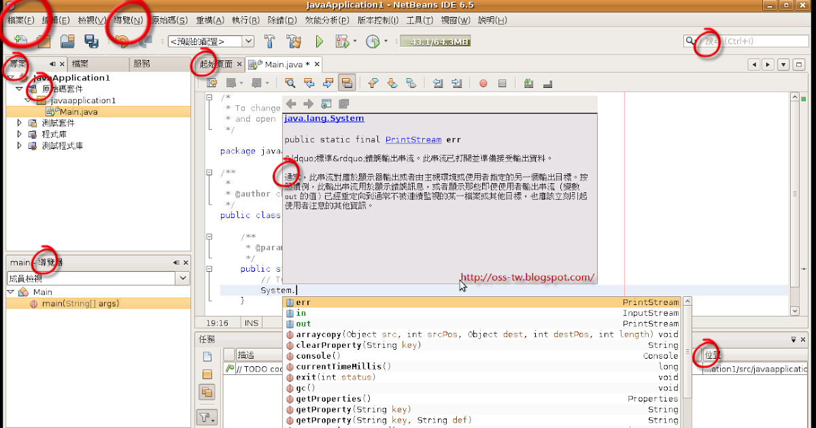The height and width of the screenshot is (428, 816).
Task: Select the err completion item
Action: pos(482,302)
